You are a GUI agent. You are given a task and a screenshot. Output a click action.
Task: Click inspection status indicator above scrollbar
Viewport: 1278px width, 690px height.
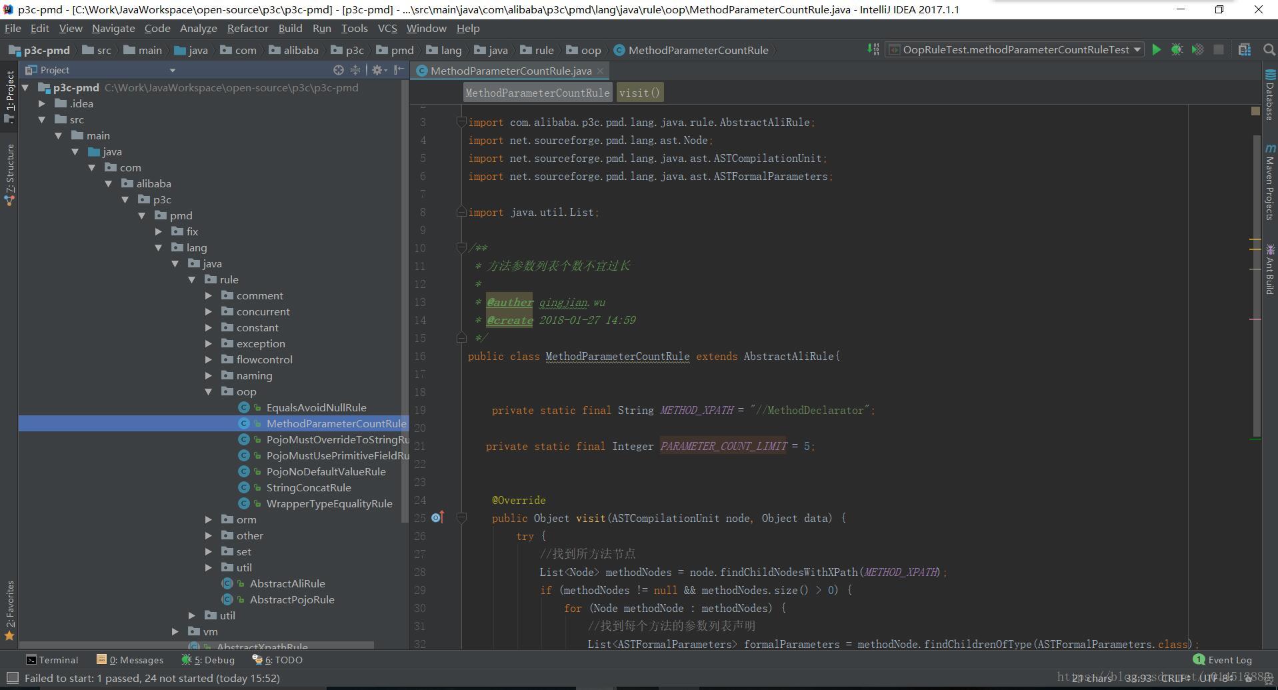[1255, 111]
